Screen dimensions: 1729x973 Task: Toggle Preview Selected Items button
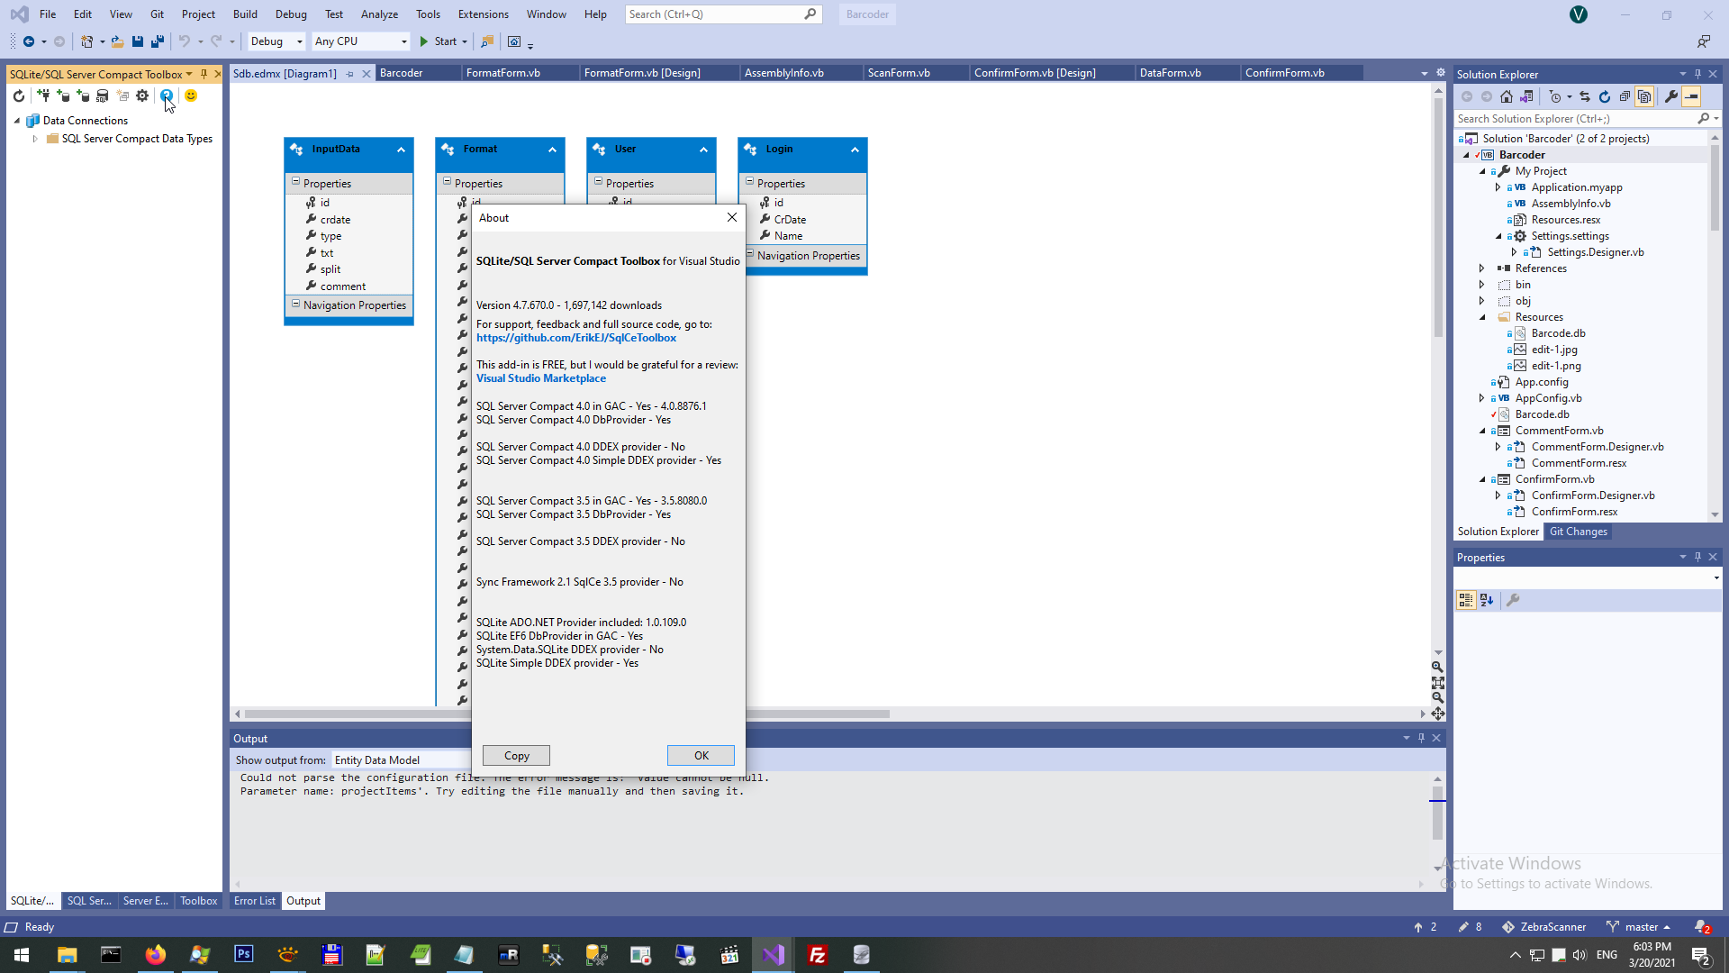1692,96
